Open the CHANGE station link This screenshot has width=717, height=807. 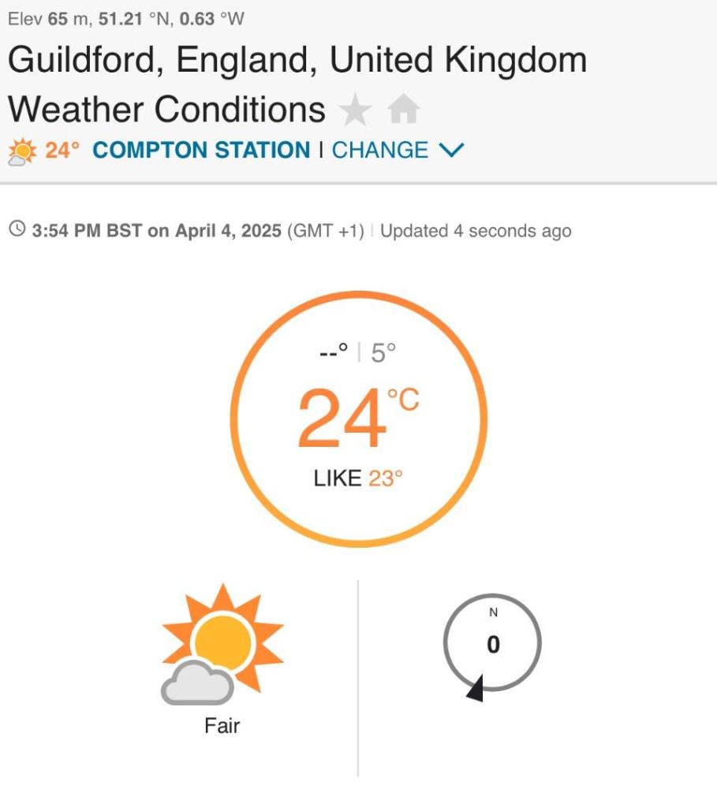(380, 150)
